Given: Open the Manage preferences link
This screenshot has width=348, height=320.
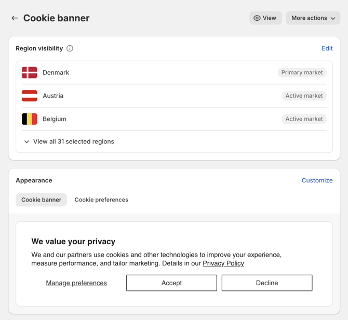Looking at the screenshot, I should (76, 283).
